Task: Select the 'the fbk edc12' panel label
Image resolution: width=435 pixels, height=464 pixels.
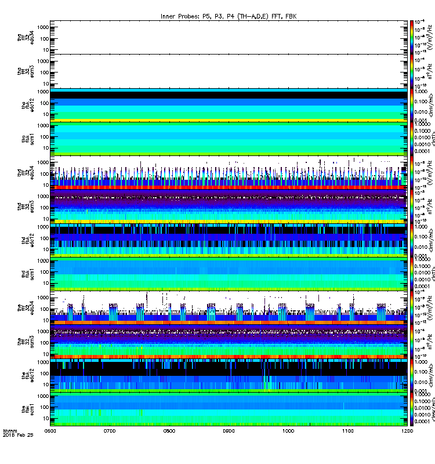Action: [x=28, y=375]
